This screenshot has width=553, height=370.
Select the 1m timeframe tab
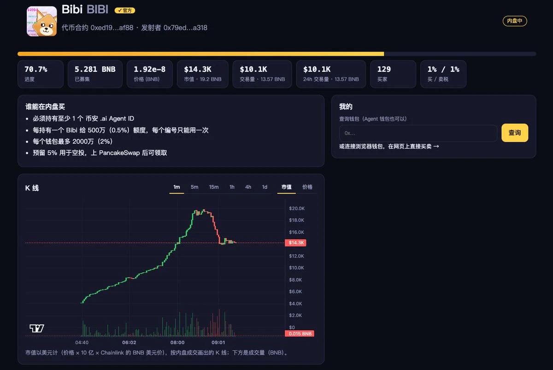(x=176, y=187)
